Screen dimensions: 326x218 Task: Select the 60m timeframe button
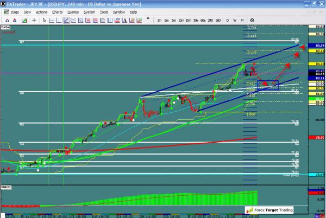pyautogui.click(x=202, y=21)
